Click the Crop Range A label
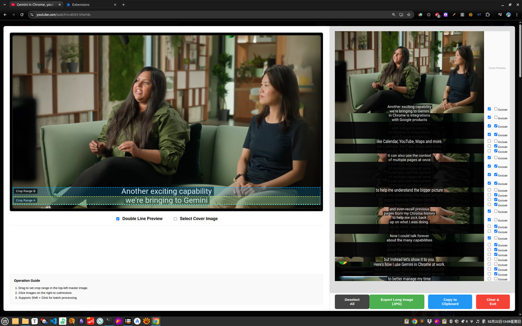The width and height of the screenshot is (522, 326). [x=26, y=200]
